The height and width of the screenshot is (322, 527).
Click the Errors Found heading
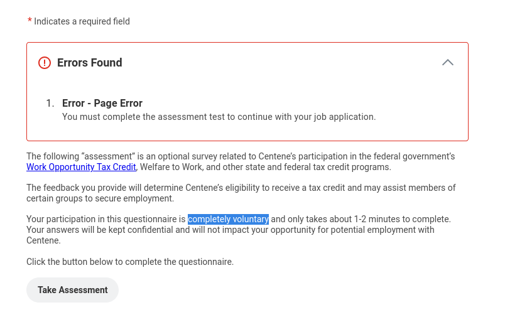tap(89, 63)
